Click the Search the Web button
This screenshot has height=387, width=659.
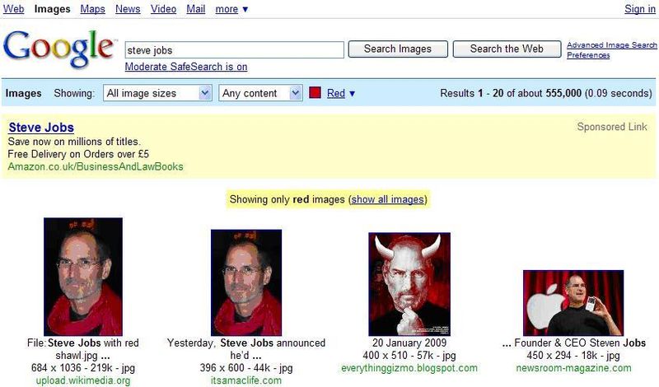507,49
